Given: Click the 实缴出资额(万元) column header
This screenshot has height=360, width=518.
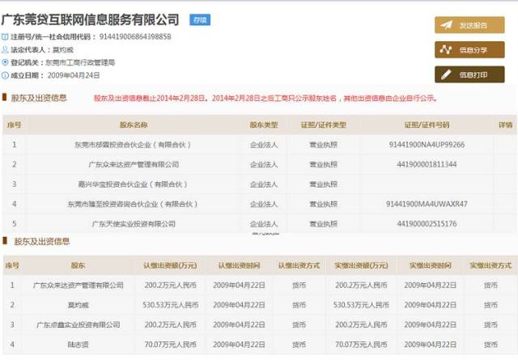Looking at the screenshot, I should (361, 265).
